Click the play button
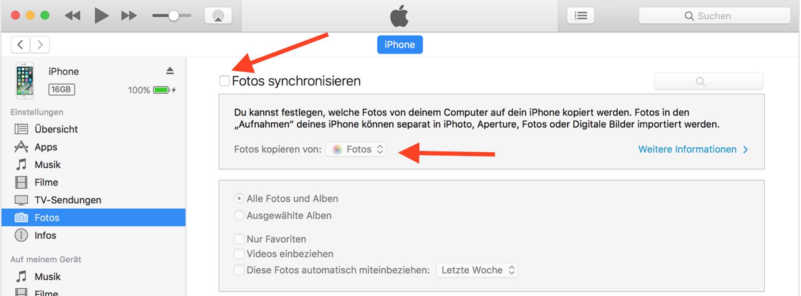The height and width of the screenshot is (296, 801). click(x=101, y=16)
